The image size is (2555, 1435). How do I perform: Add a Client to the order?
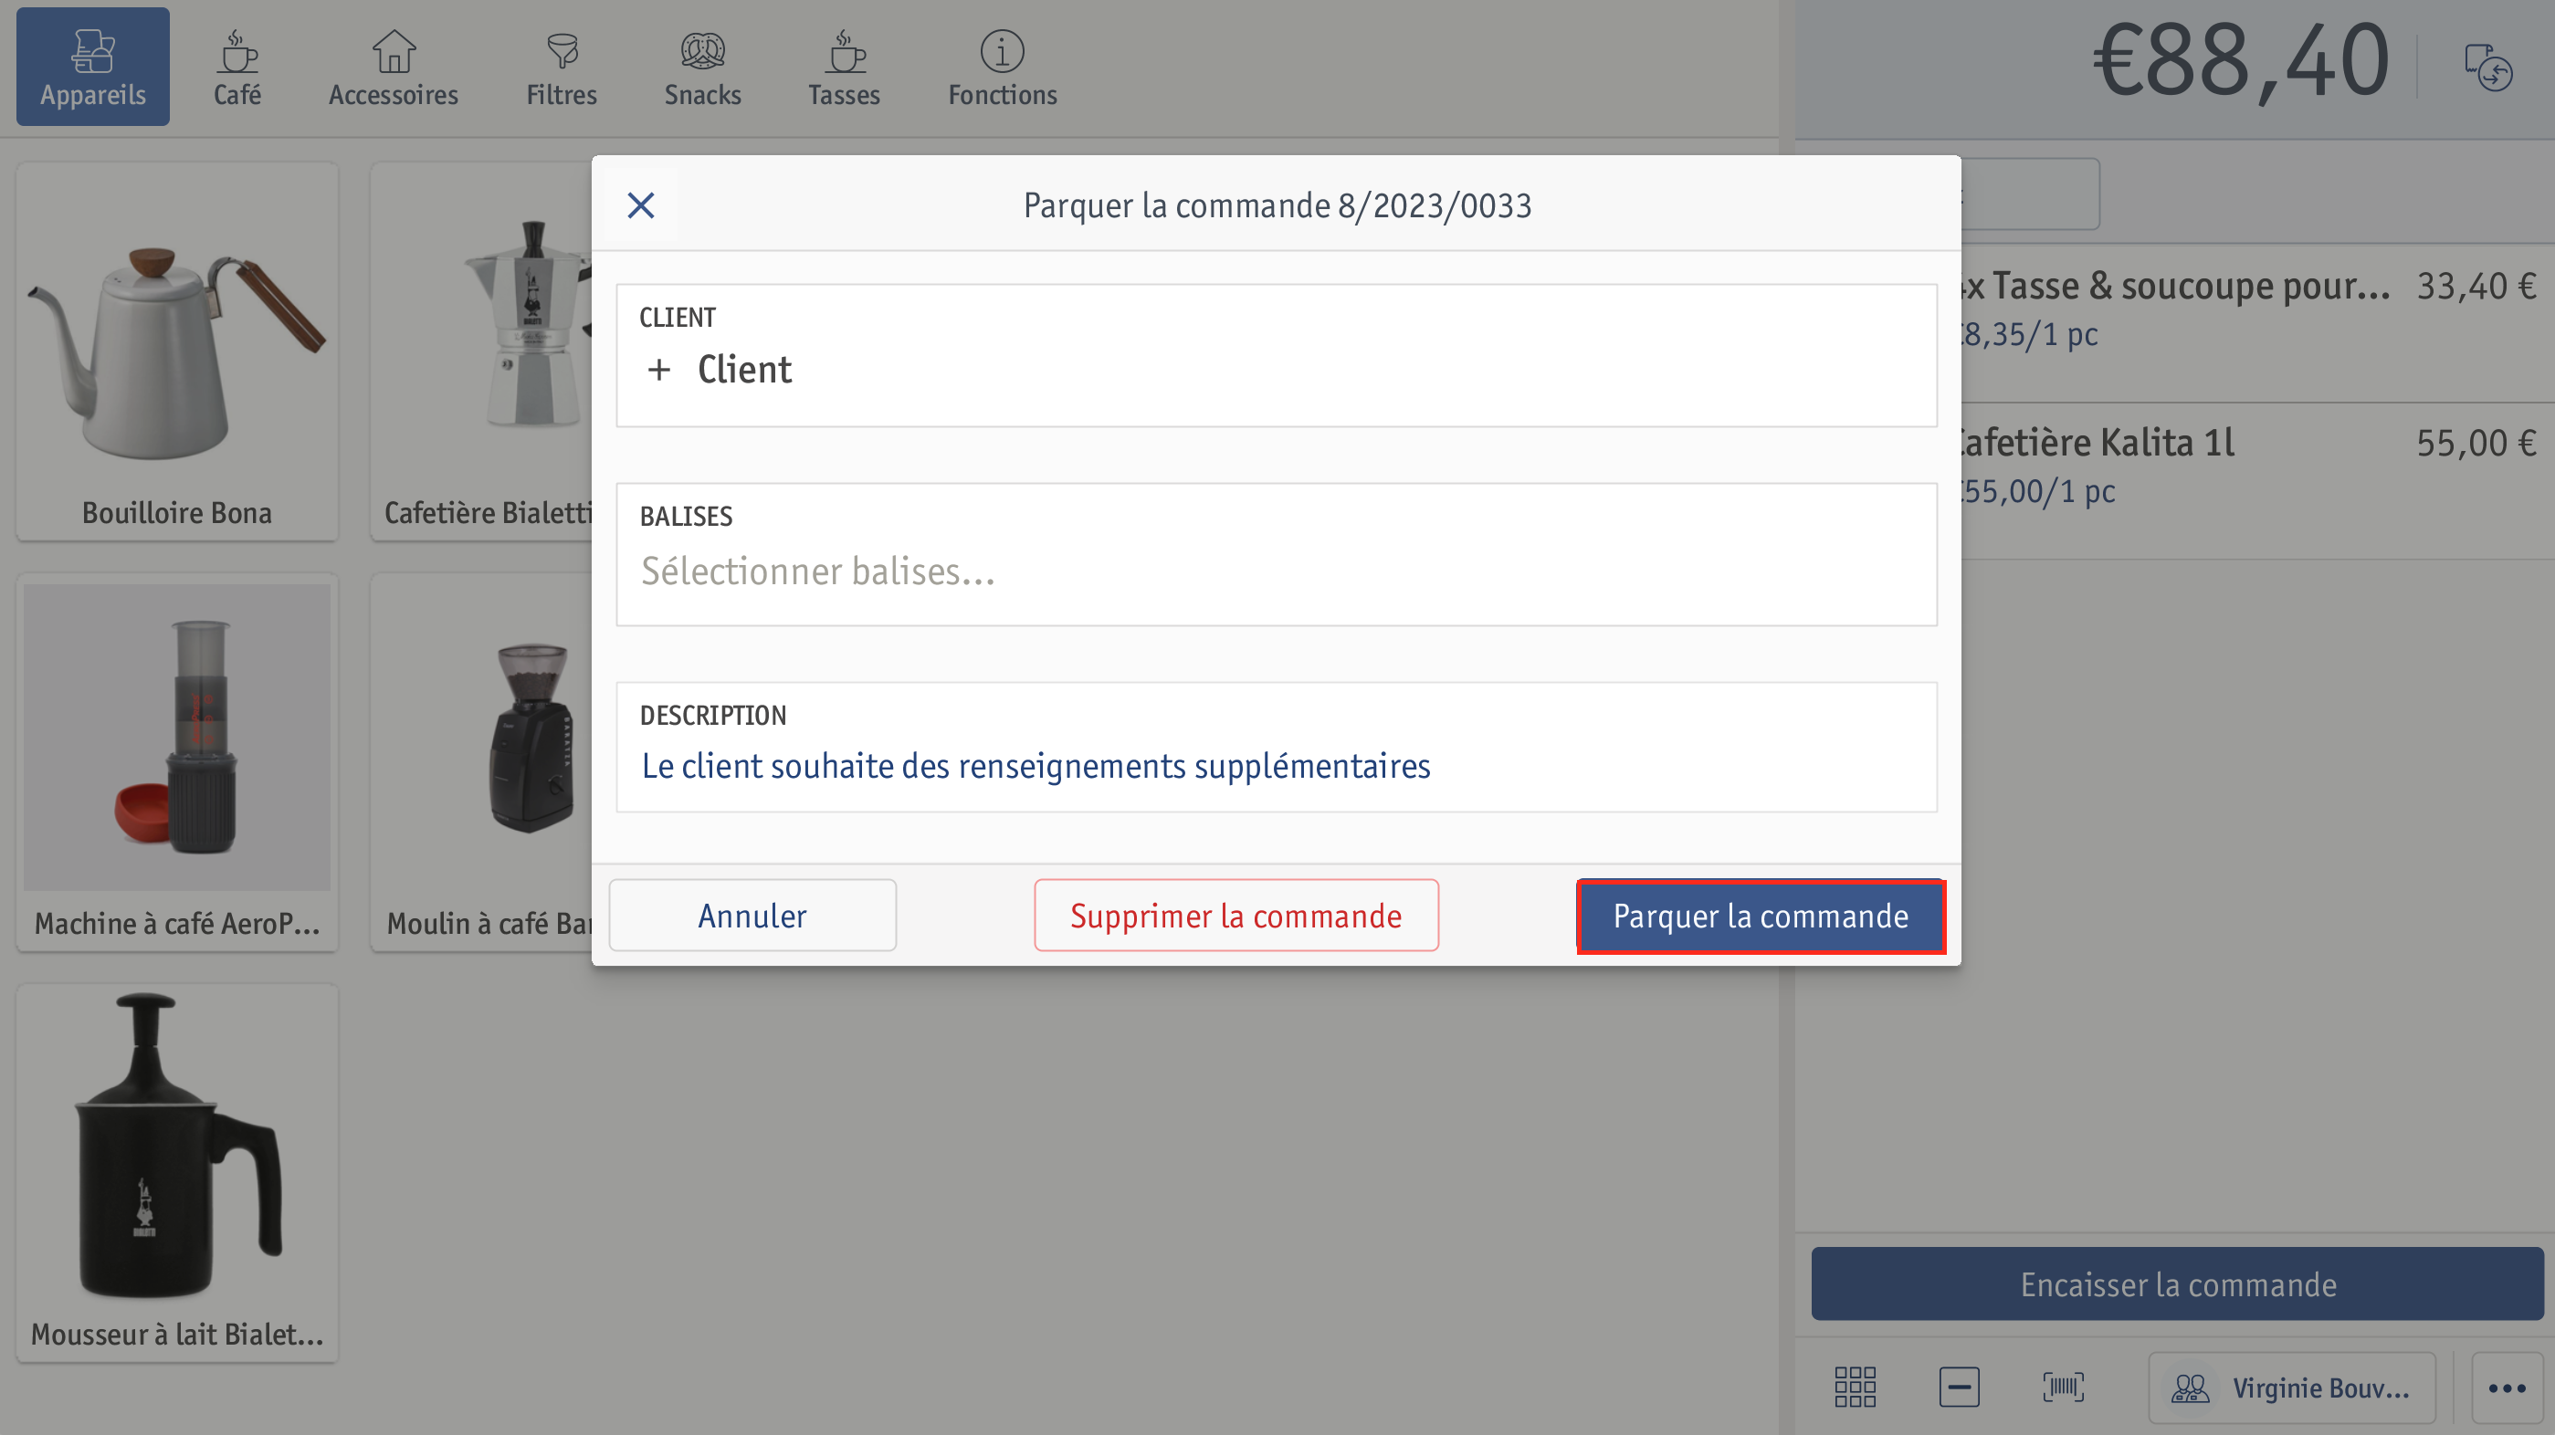pyautogui.click(x=1276, y=355)
